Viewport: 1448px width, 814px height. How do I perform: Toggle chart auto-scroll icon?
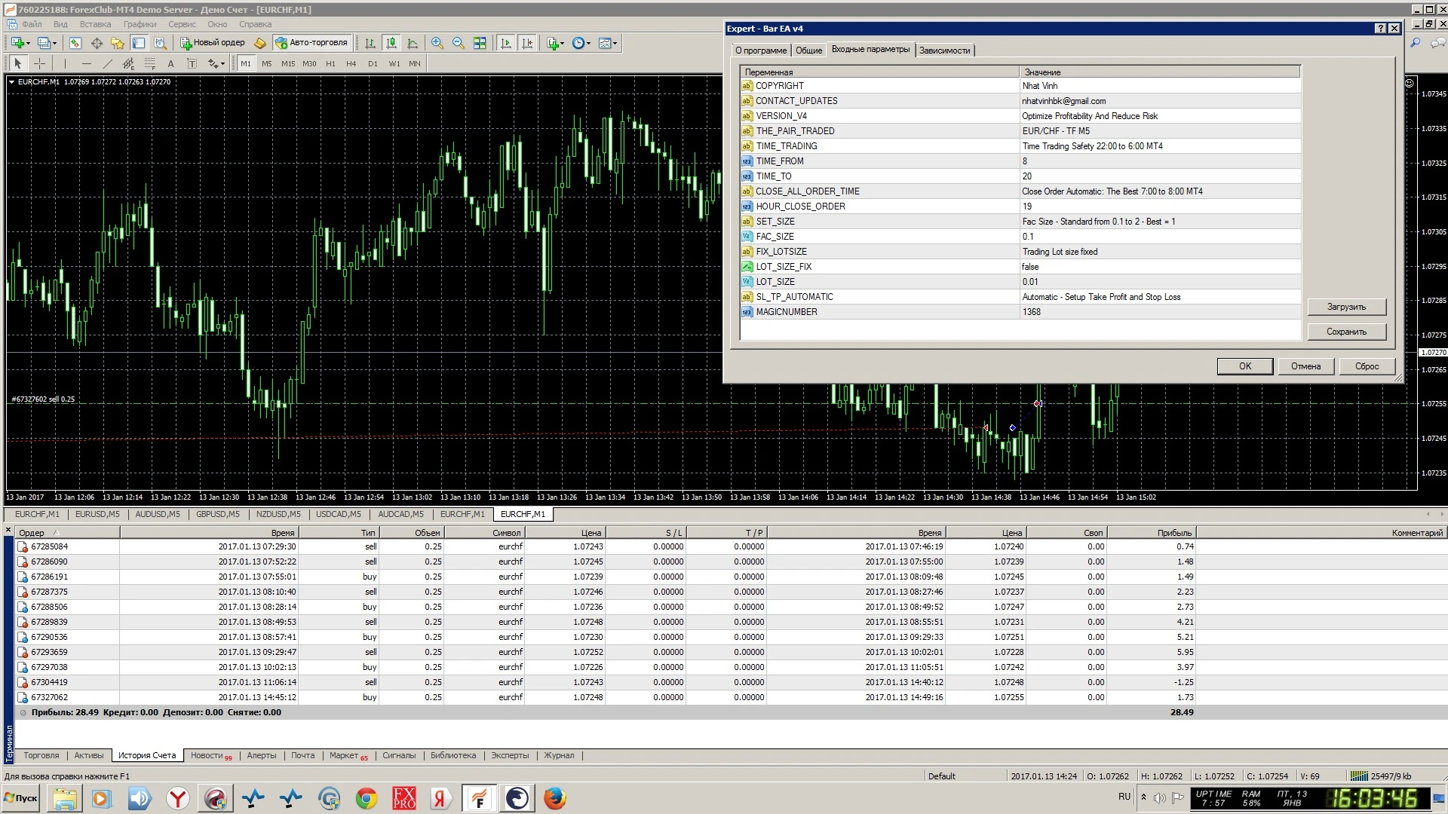pos(506,43)
